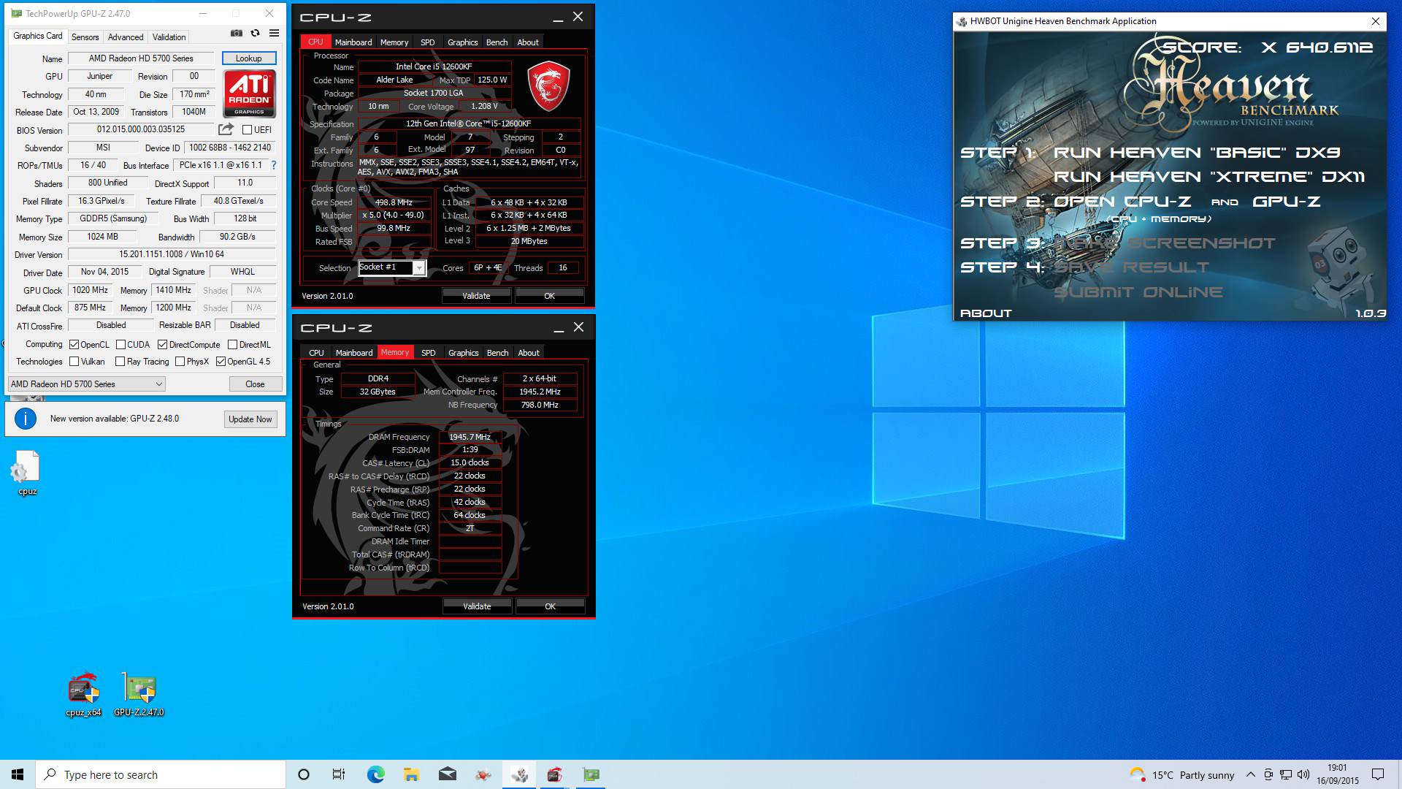Viewport: 1402px width, 789px height.
Task: Open Bench tab in lower CPU-Z window
Action: [497, 353]
